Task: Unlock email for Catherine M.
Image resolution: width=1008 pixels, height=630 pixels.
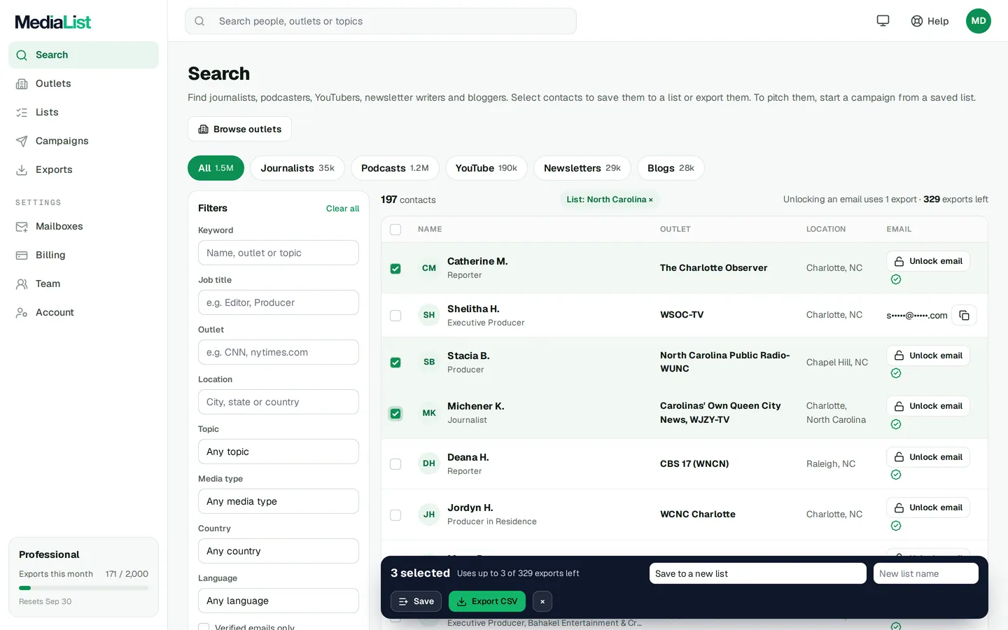Action: 928,261
